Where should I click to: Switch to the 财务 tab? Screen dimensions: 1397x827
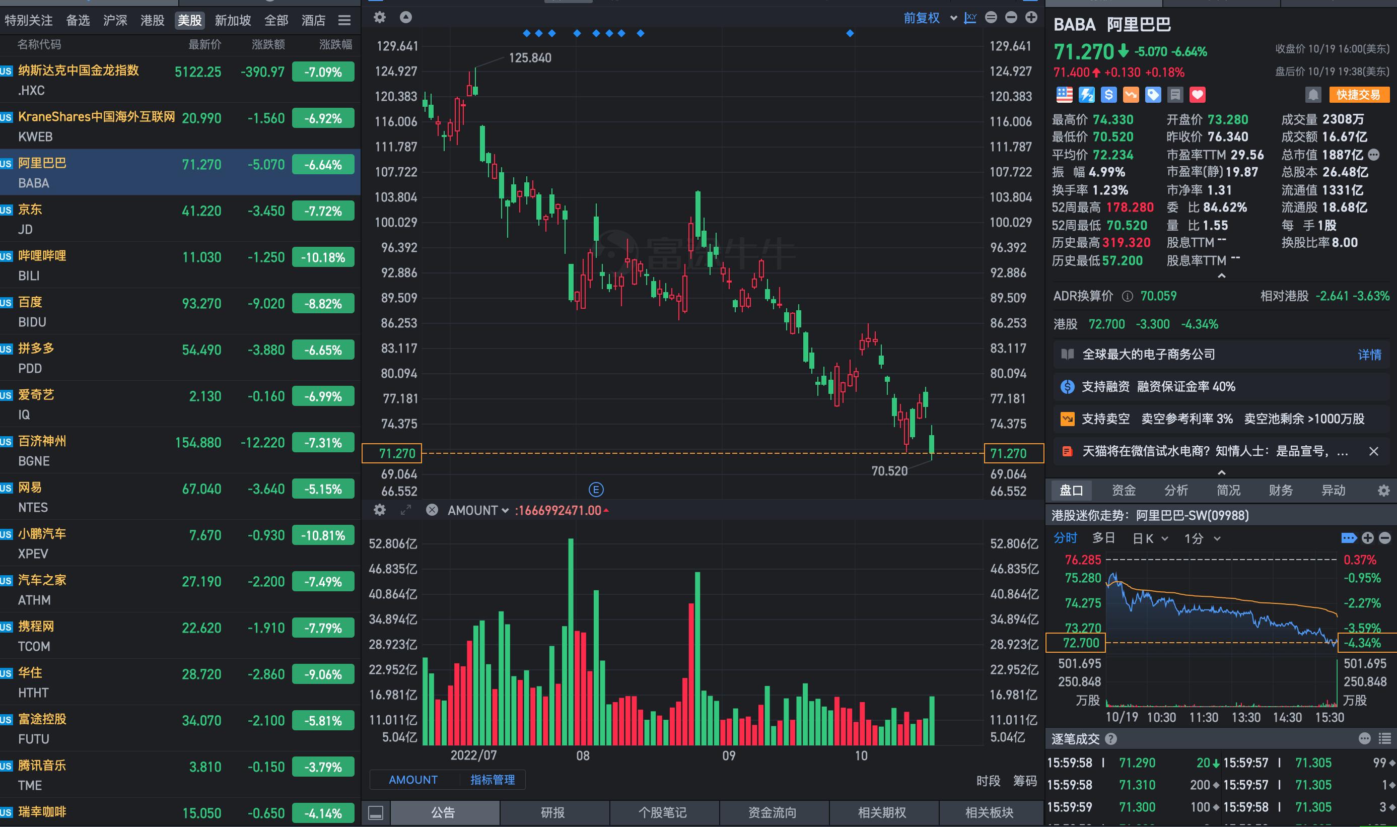pyautogui.click(x=1281, y=491)
